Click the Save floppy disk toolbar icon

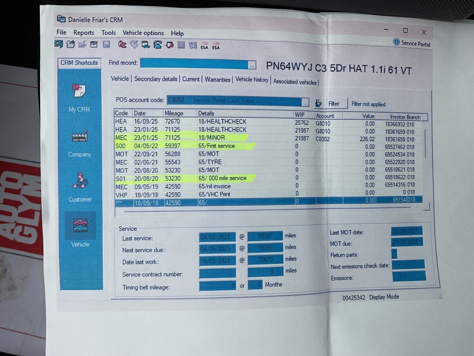(x=106, y=44)
